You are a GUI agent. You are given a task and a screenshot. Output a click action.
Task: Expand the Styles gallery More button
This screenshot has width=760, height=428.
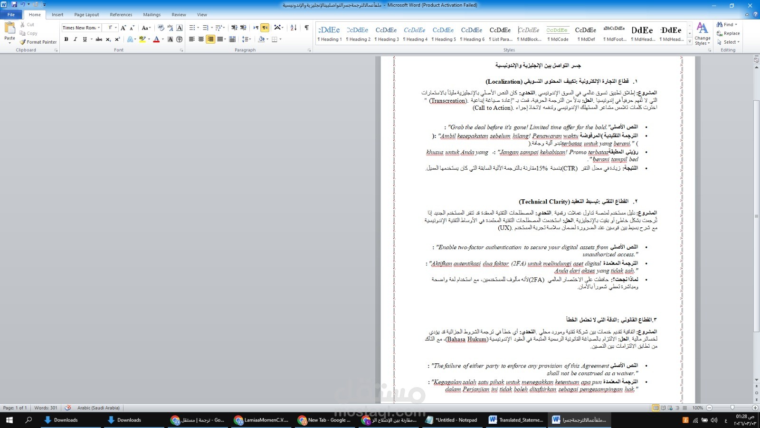[690, 42]
